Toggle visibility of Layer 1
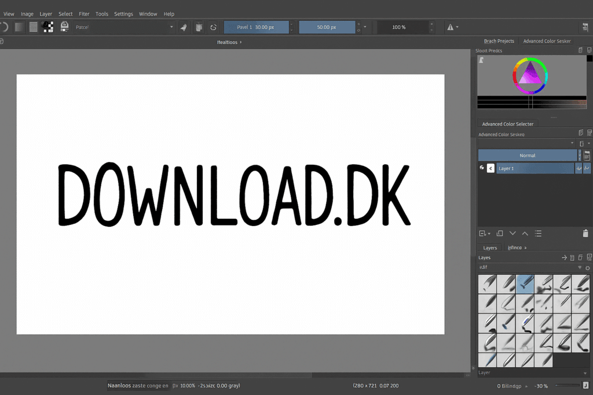 pyautogui.click(x=481, y=168)
